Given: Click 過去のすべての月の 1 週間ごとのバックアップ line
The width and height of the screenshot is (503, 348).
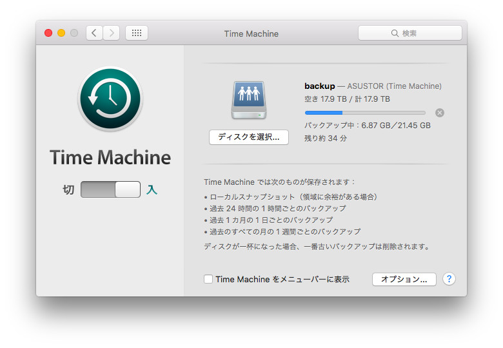Looking at the screenshot, I should point(282,232).
